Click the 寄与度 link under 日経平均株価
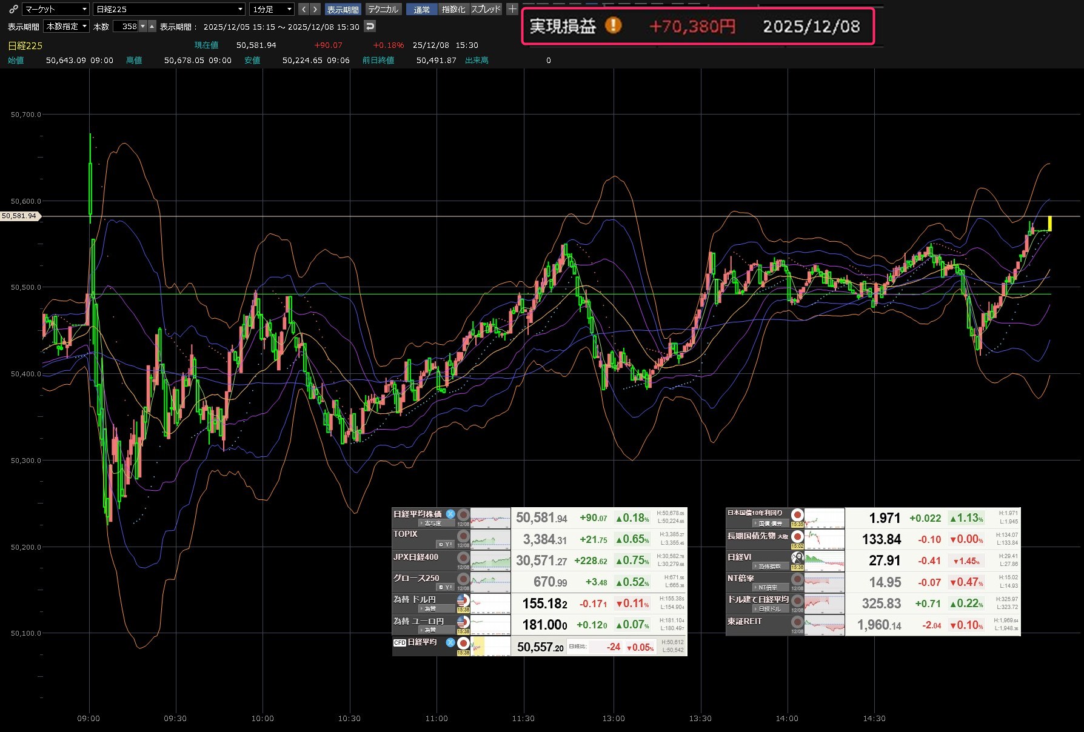Image resolution: width=1084 pixels, height=732 pixels. click(432, 524)
